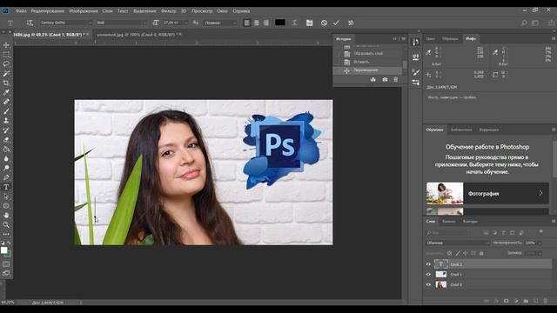Image resolution: width=557 pixels, height=313 pixels.
Task: Add layer style with the fx icon
Action: tap(497, 301)
